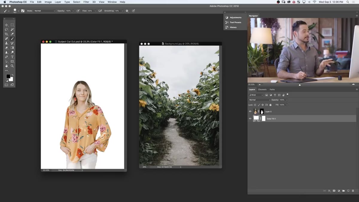Select the Zoom tool
This screenshot has width=359, height=202.
pos(12,66)
